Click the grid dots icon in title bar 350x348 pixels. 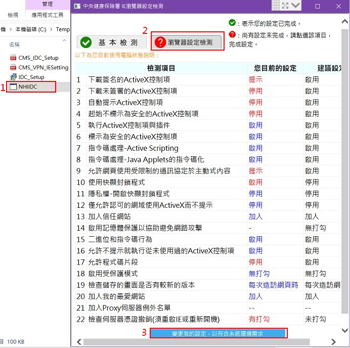point(276,6)
